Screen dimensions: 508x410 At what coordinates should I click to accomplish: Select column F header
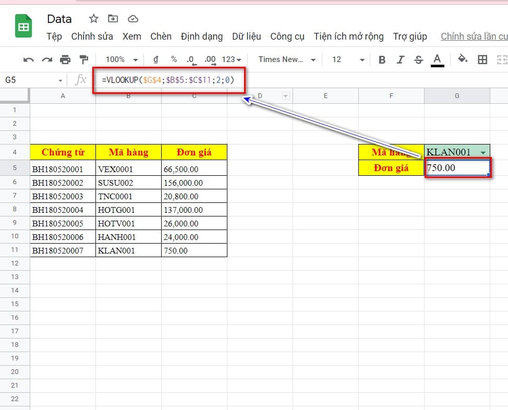tap(391, 96)
